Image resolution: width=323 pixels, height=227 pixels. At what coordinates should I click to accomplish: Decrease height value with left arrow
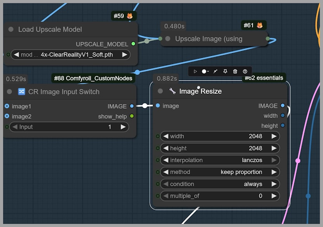(165, 148)
